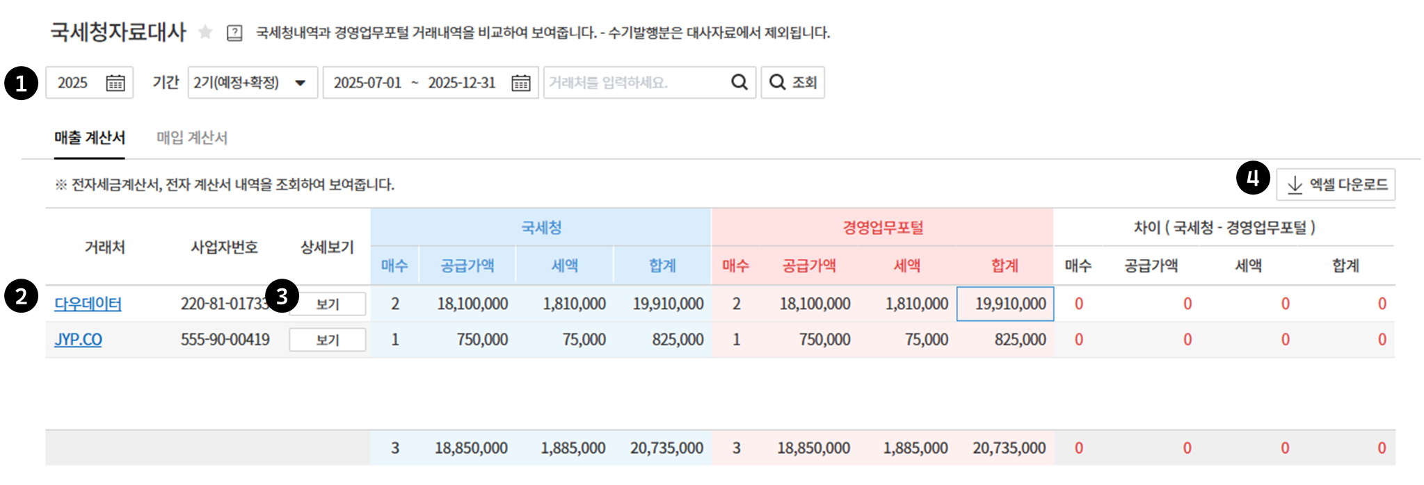Screen dimensions: 1424x485
Task: Click the 조회 search button
Action: 792,82
